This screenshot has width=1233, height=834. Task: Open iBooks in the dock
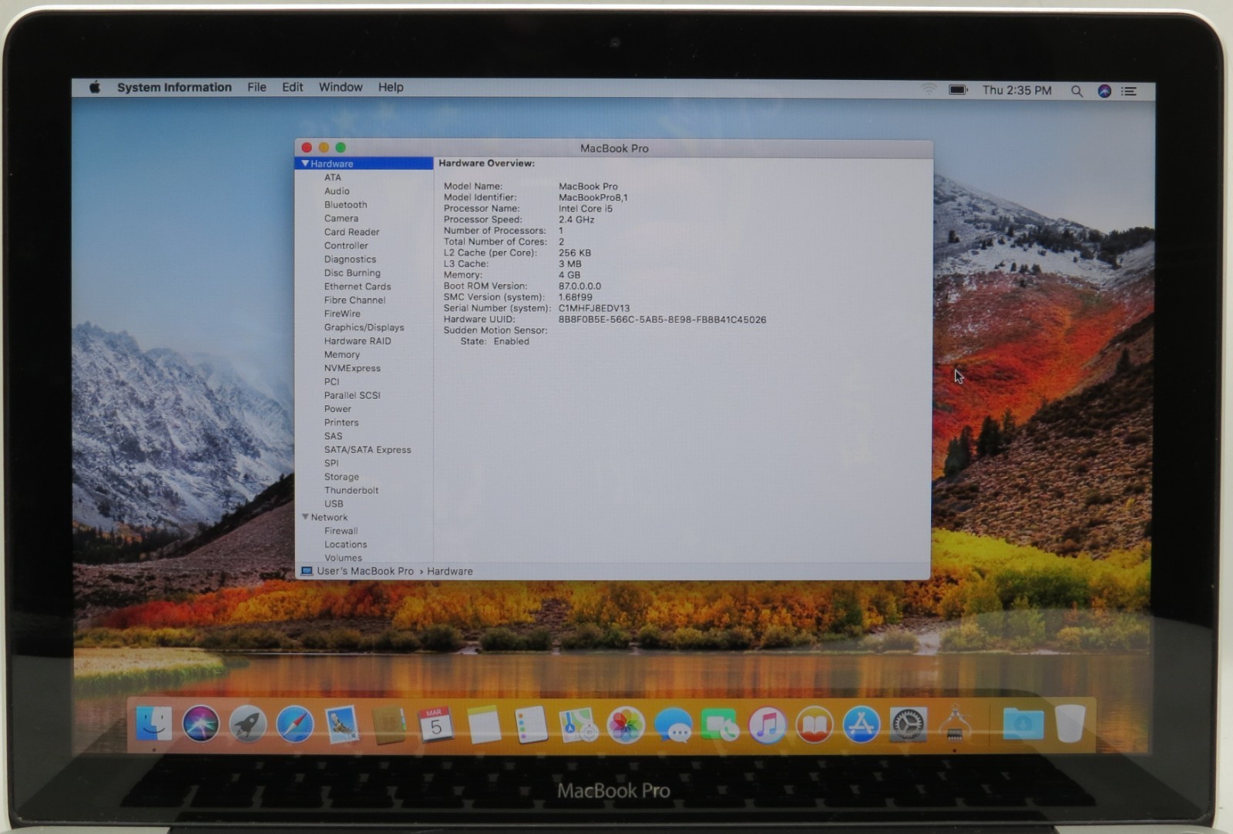click(815, 725)
